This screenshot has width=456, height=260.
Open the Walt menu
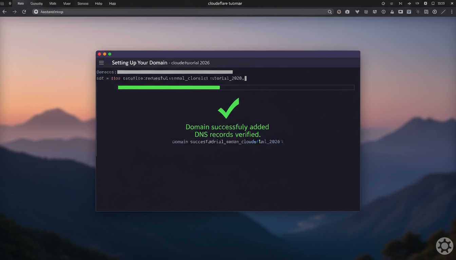click(x=53, y=3)
